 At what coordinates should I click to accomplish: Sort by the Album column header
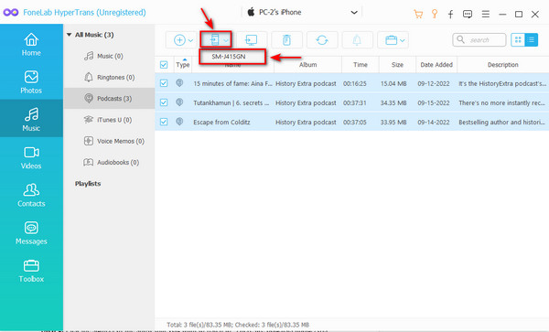pyautogui.click(x=307, y=65)
